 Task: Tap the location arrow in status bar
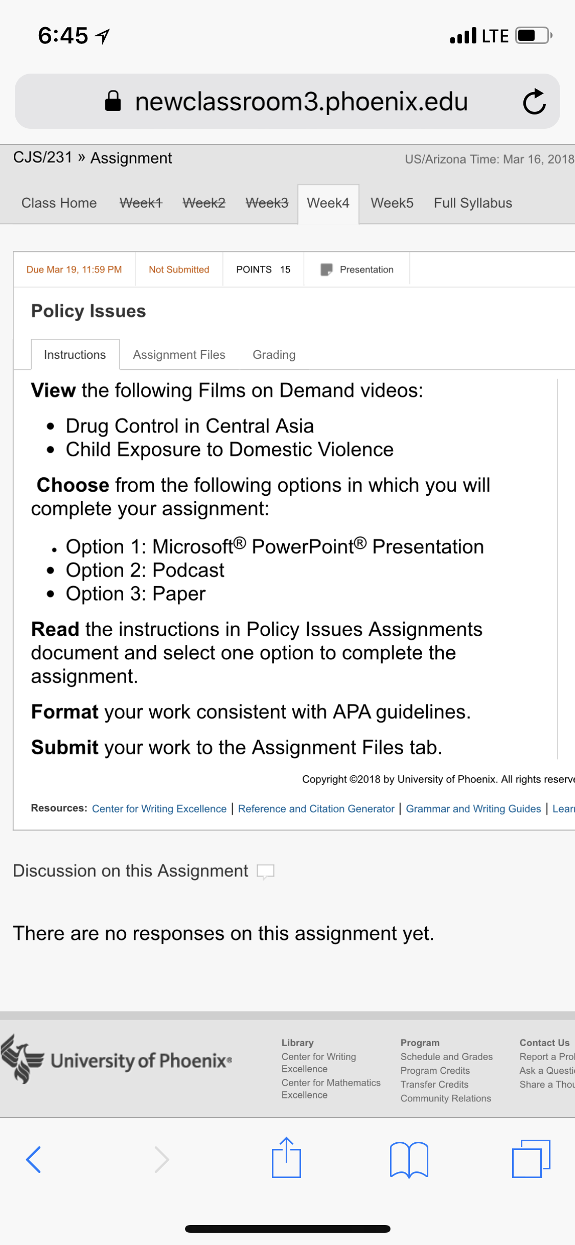click(x=103, y=36)
